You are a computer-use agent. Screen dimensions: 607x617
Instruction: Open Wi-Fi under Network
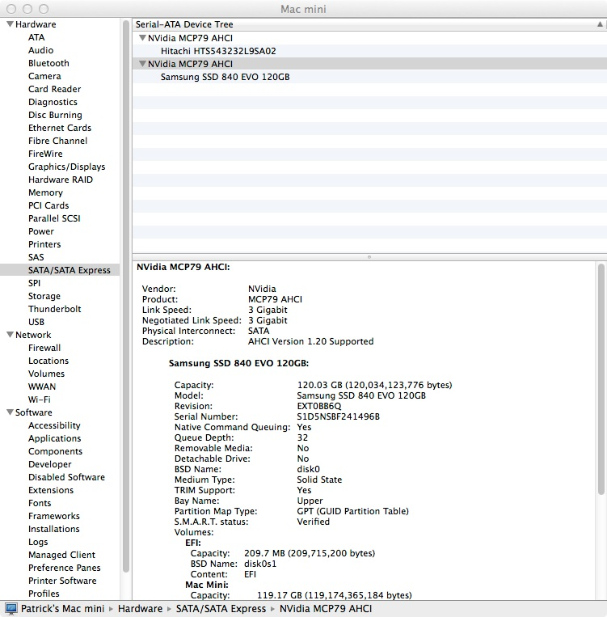click(x=40, y=399)
